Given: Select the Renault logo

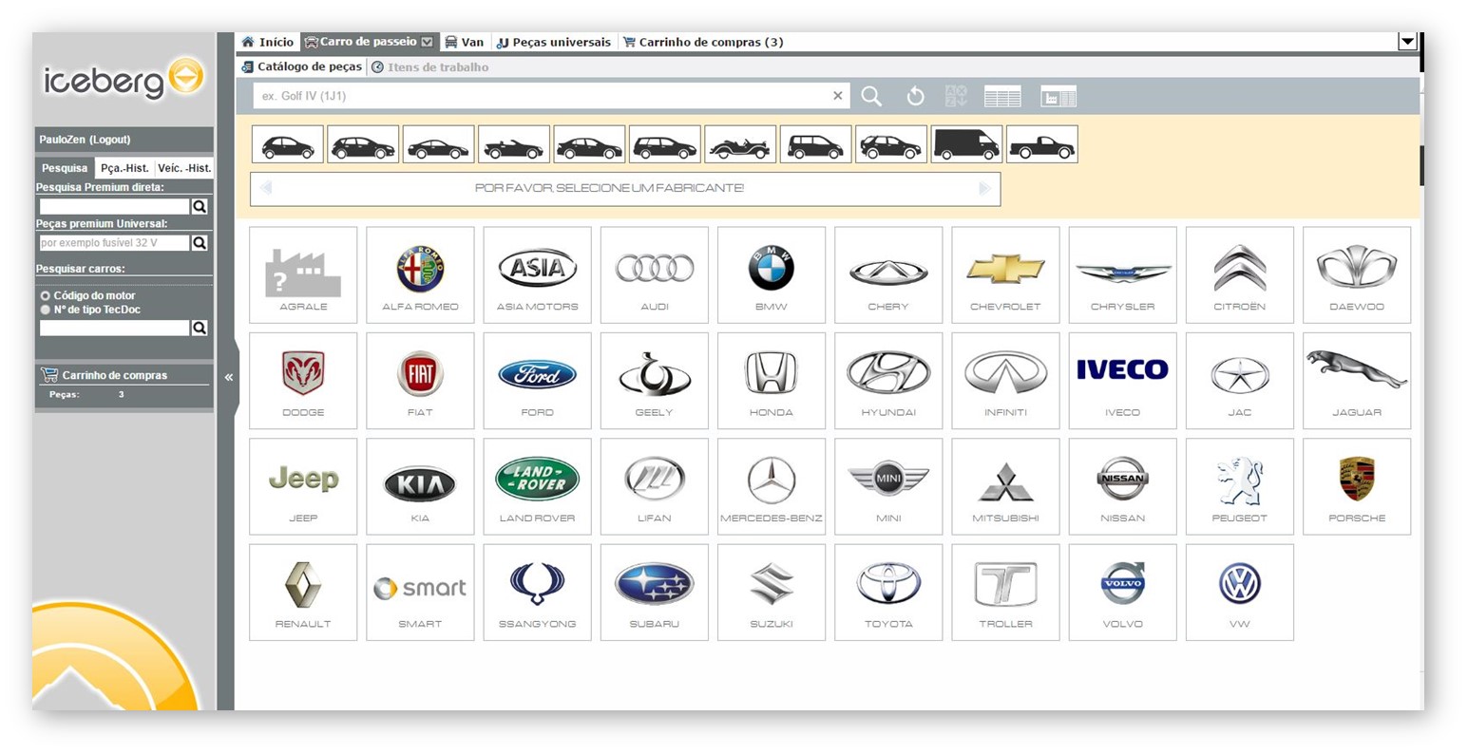Looking at the screenshot, I should click(303, 592).
